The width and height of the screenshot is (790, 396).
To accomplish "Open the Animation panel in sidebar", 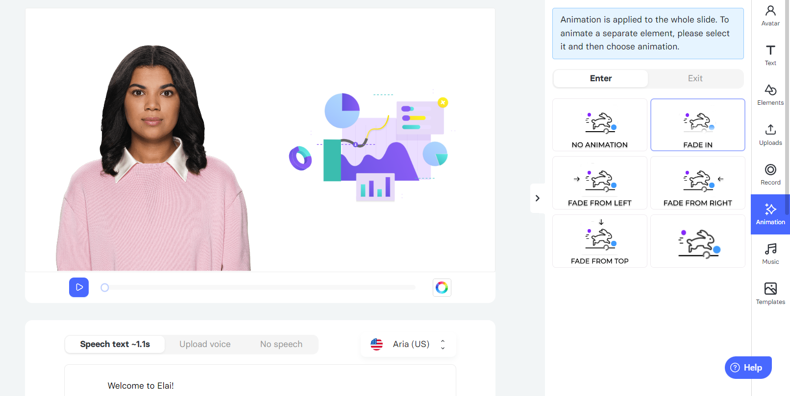I will point(770,214).
